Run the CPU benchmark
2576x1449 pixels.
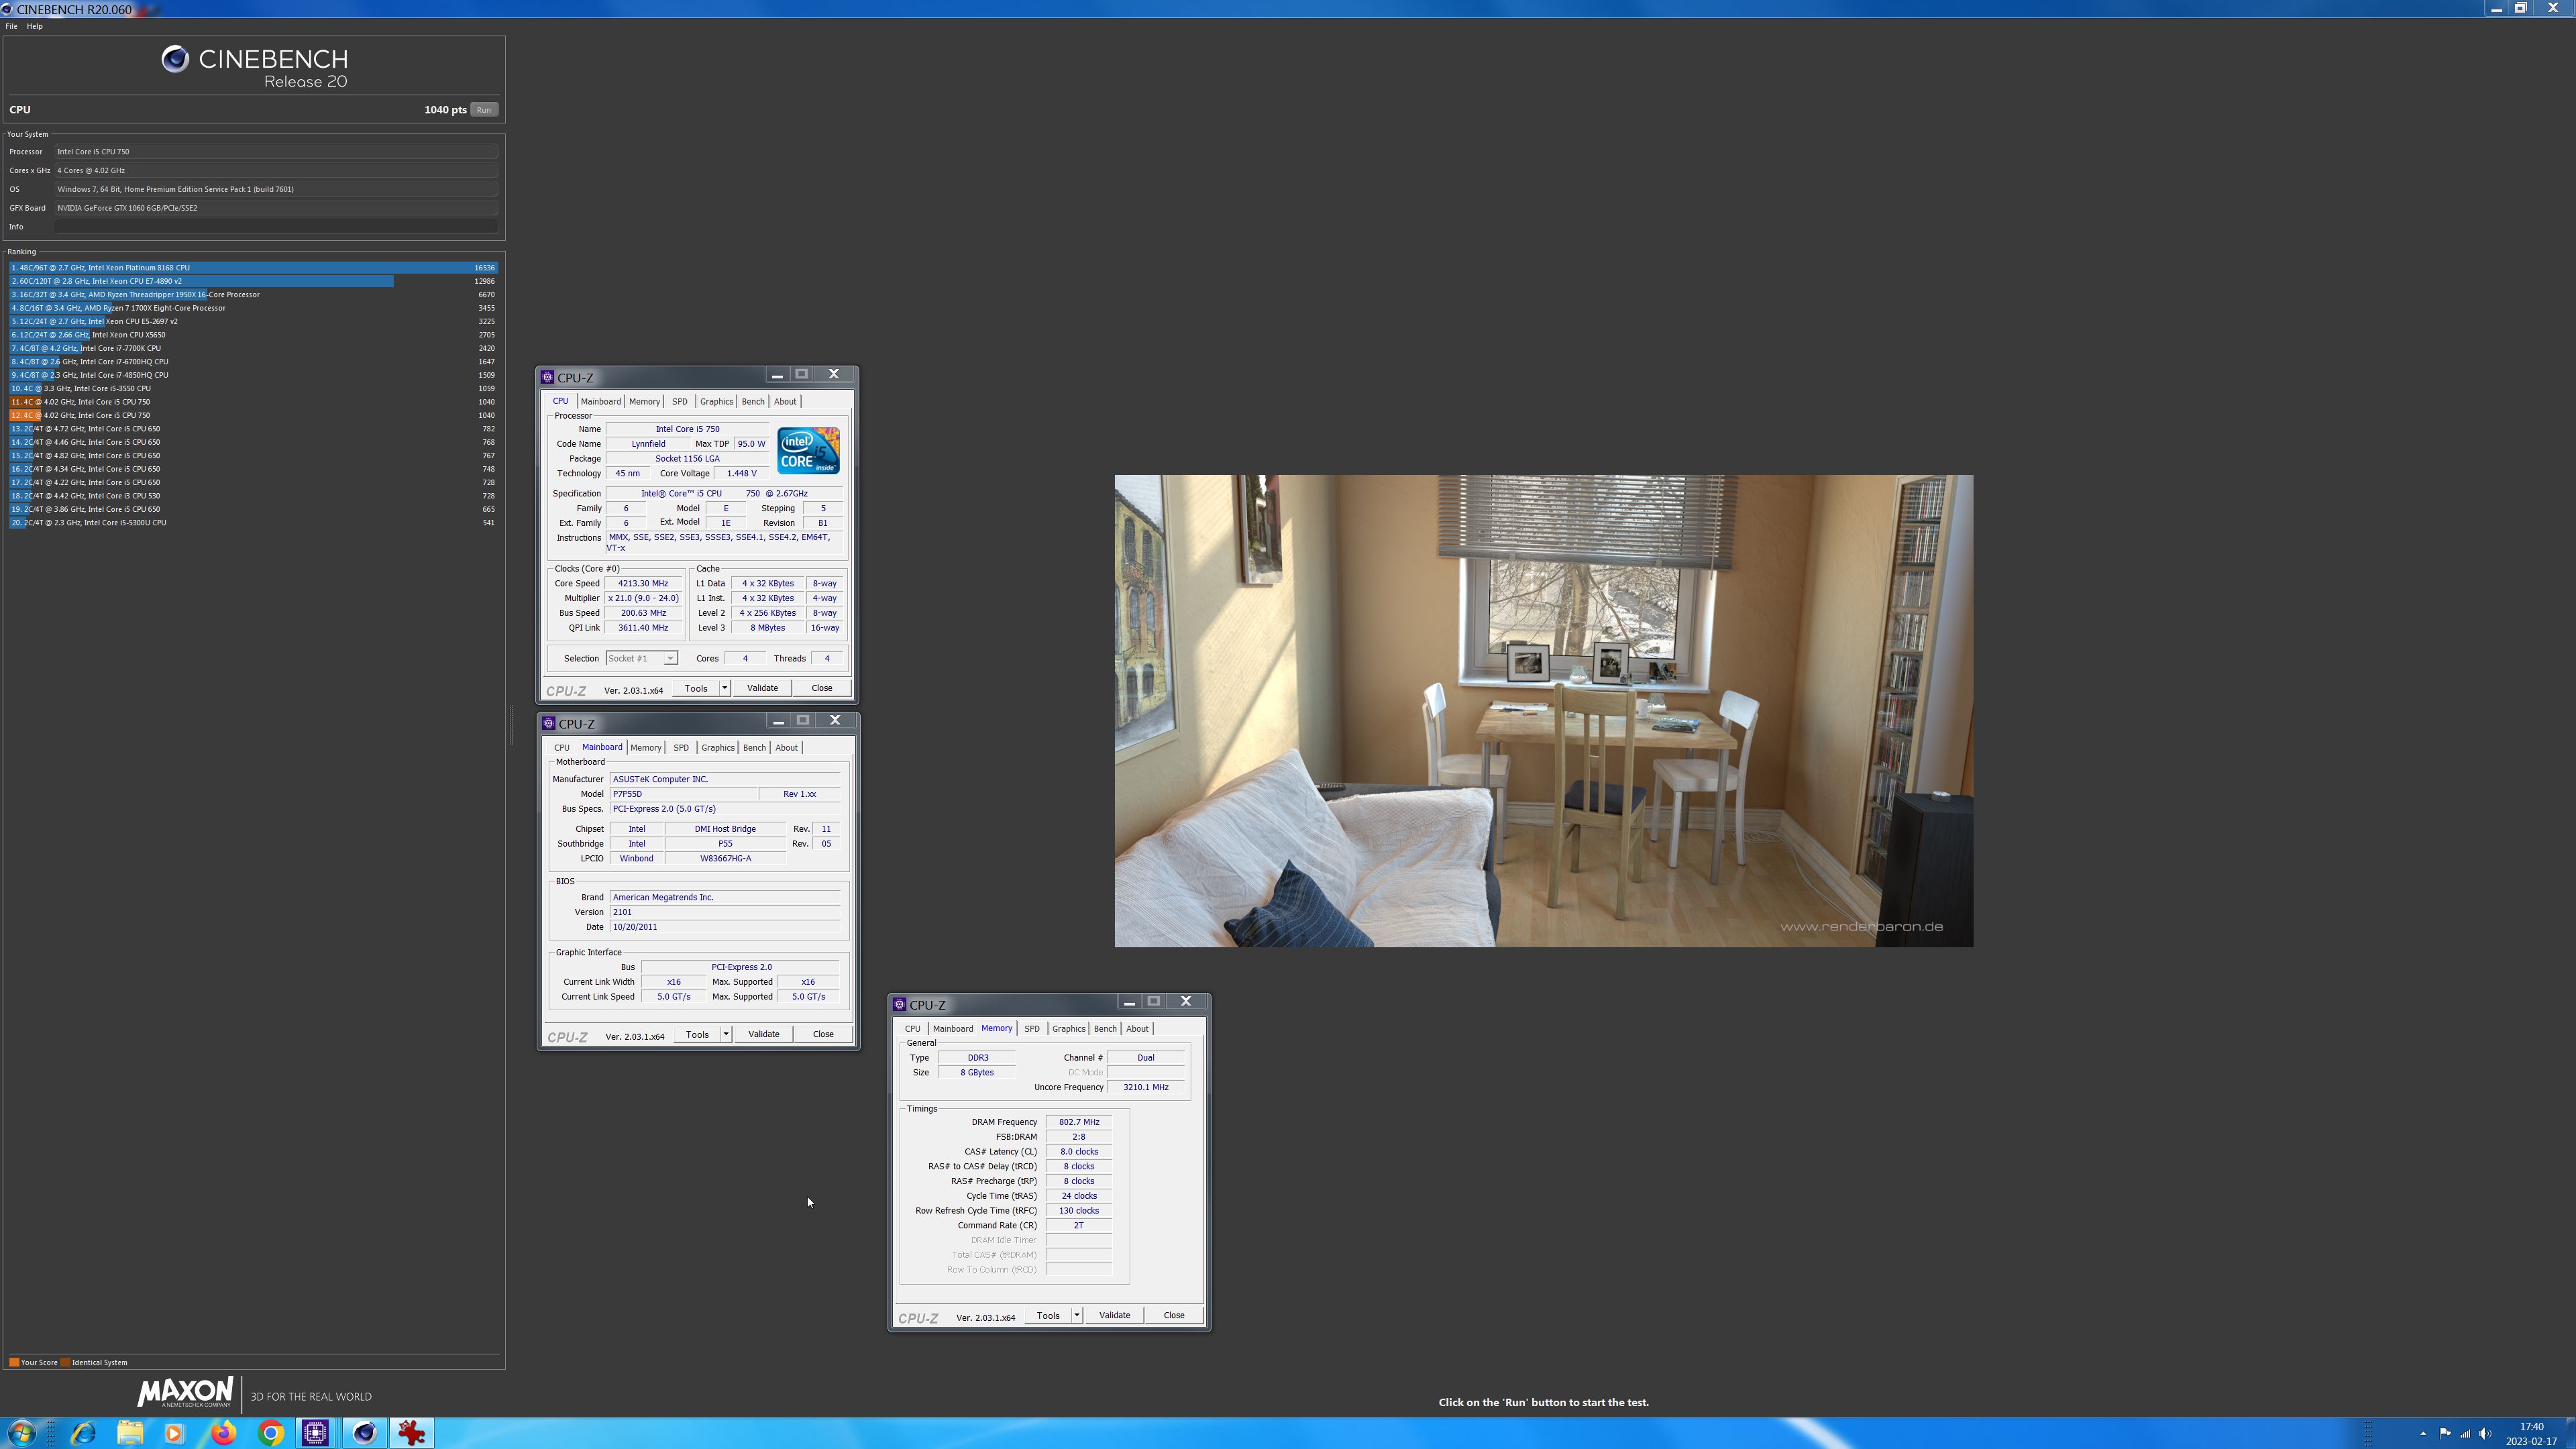pos(484,110)
